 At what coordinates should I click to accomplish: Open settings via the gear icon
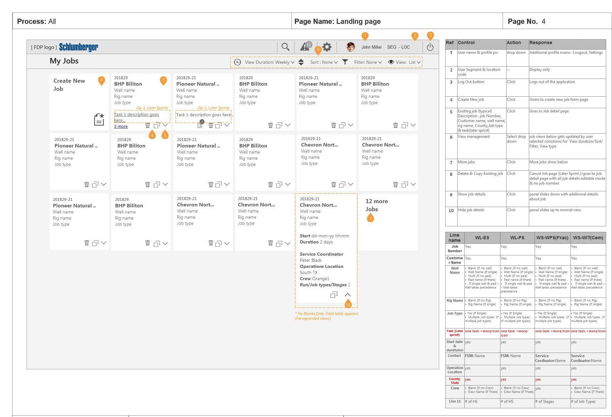[327, 47]
